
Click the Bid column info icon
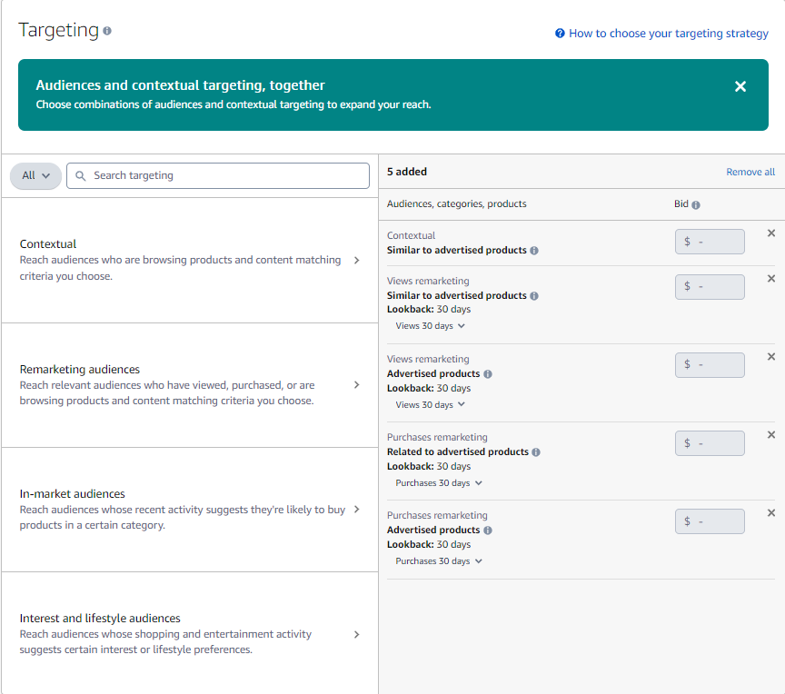pyautogui.click(x=696, y=205)
